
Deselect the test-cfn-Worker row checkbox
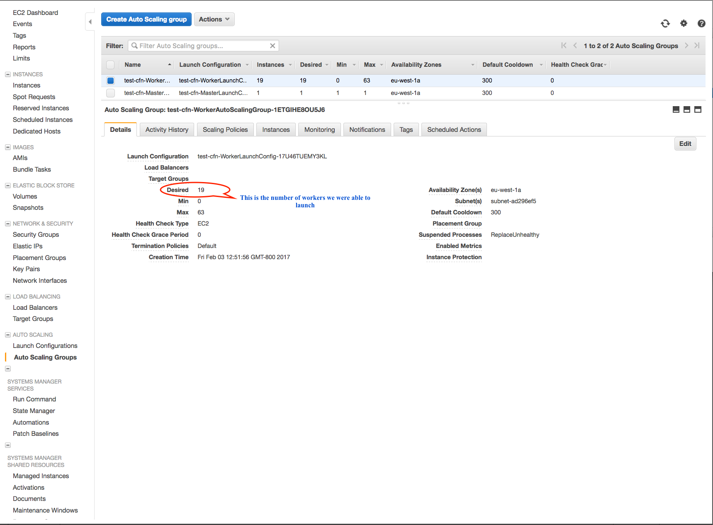tap(110, 80)
